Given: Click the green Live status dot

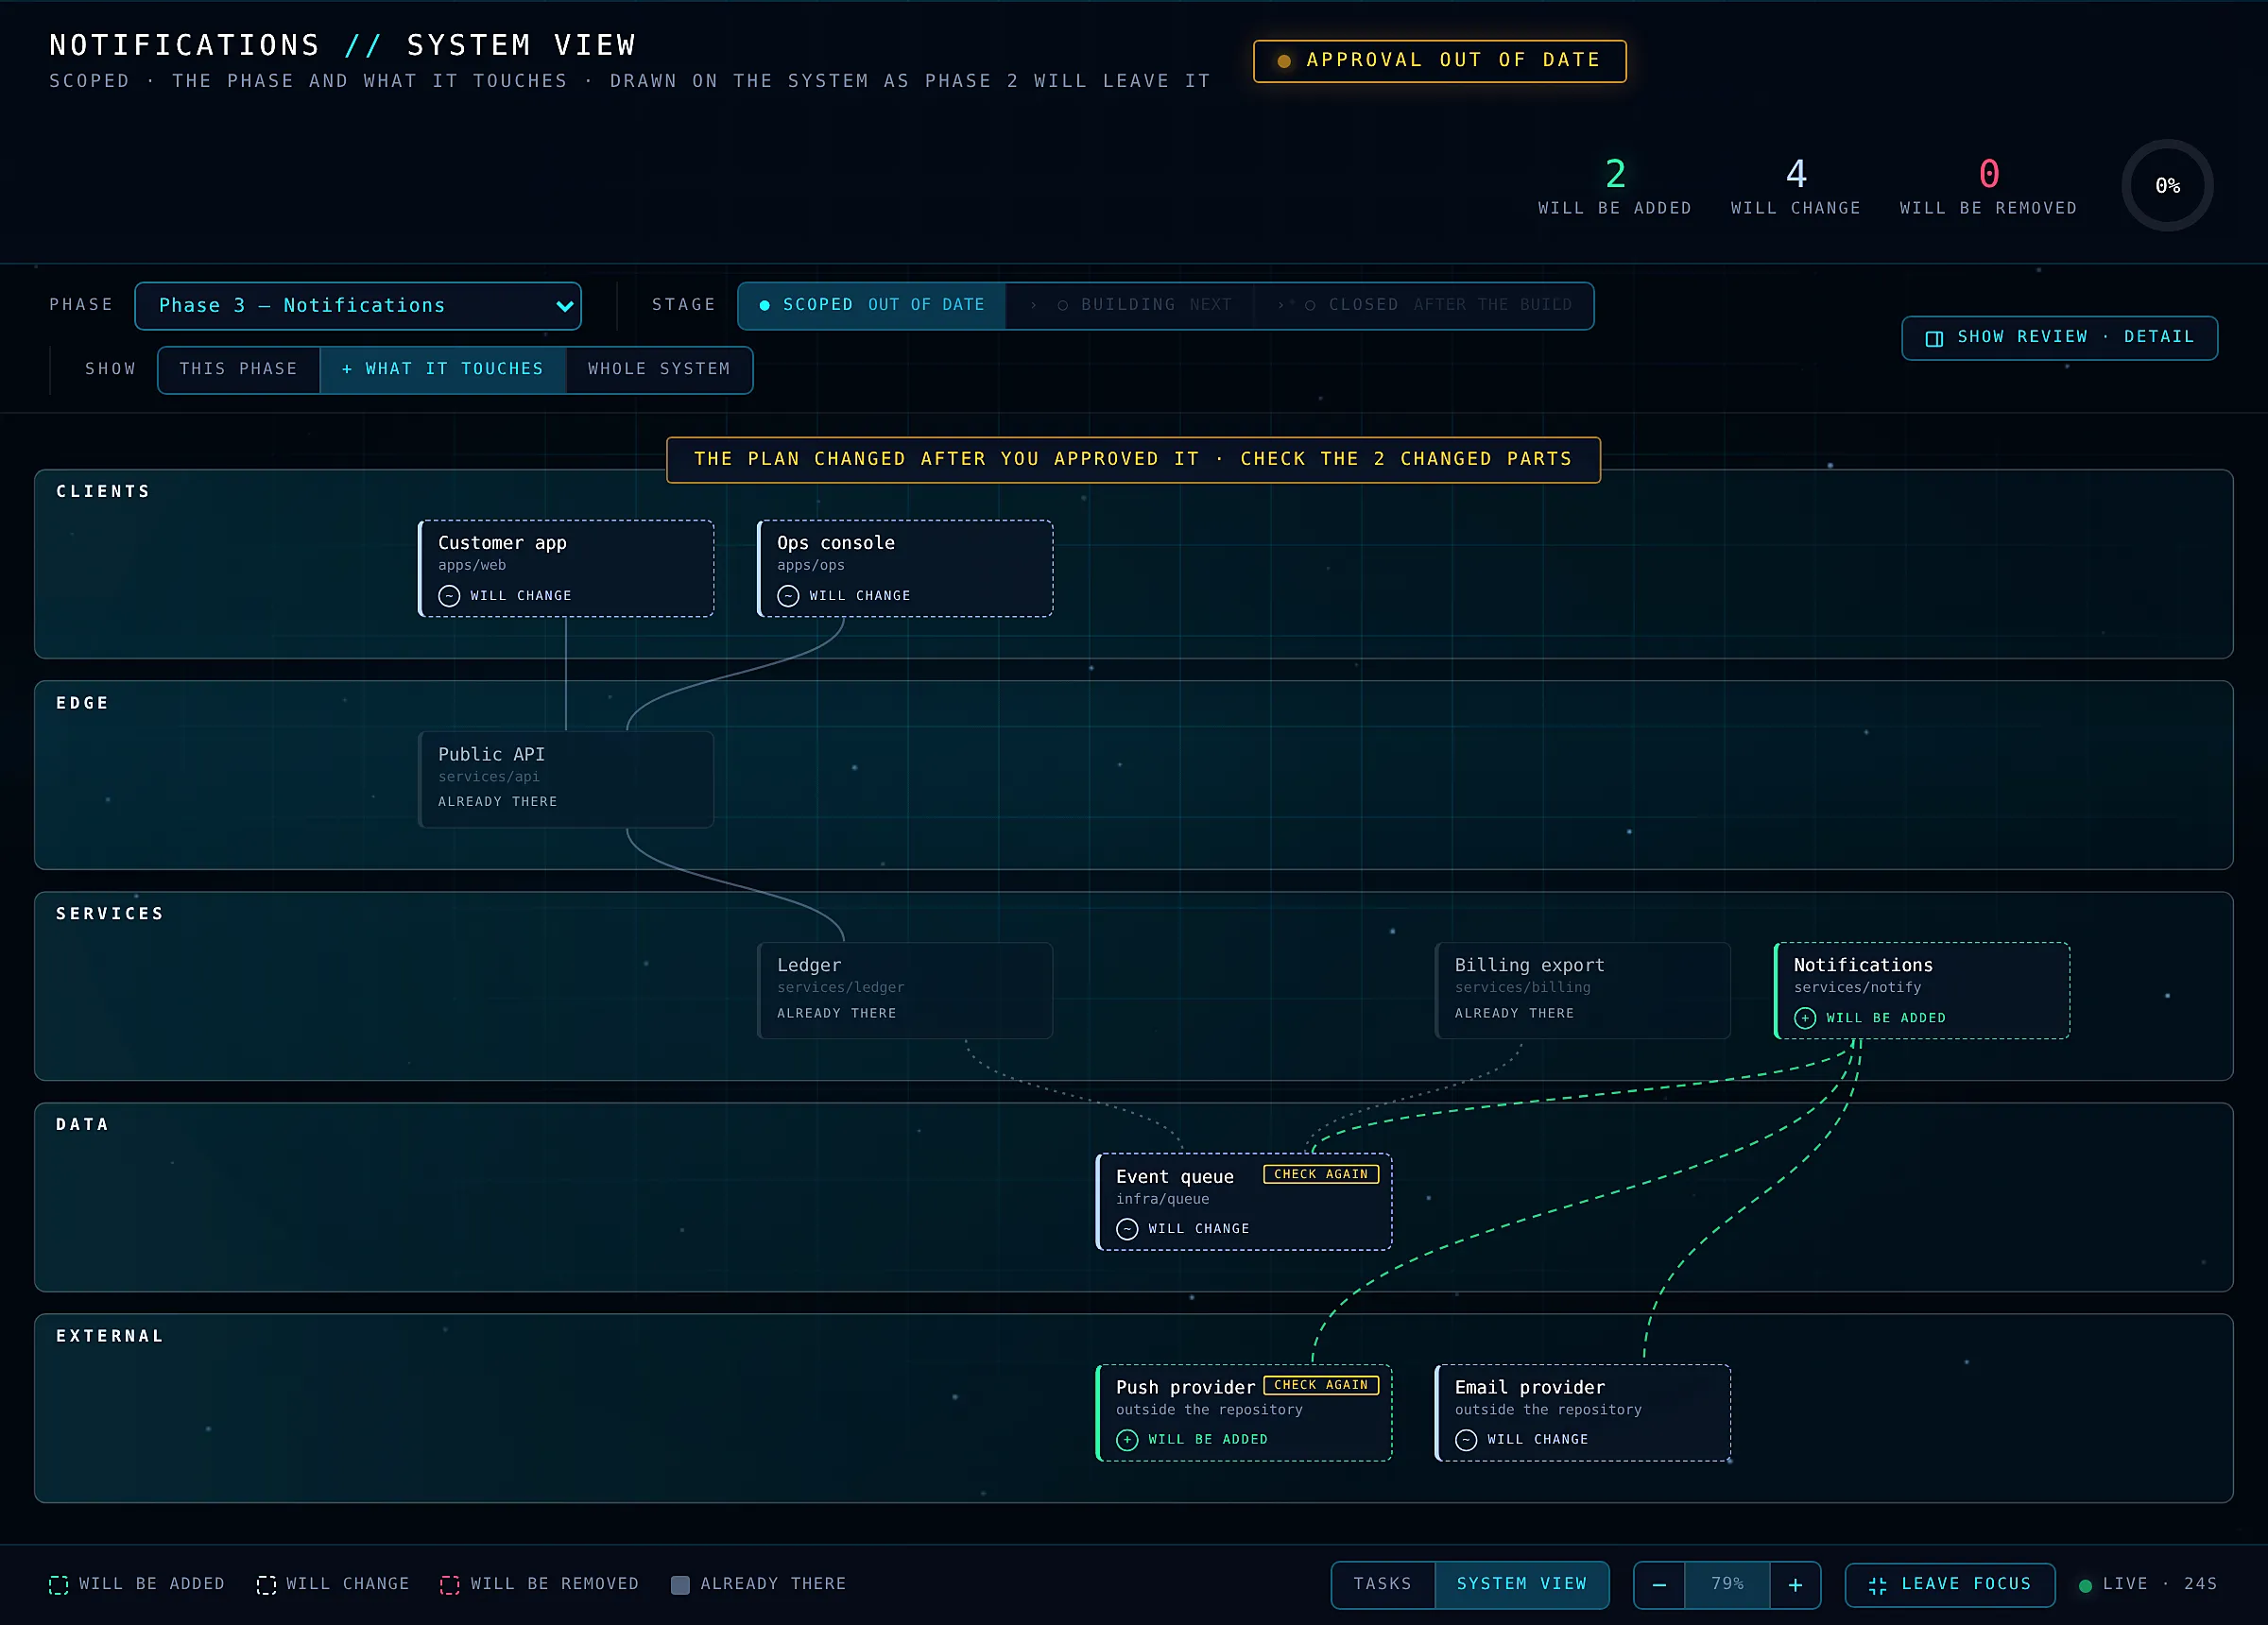Looking at the screenshot, I should click(x=2085, y=1585).
